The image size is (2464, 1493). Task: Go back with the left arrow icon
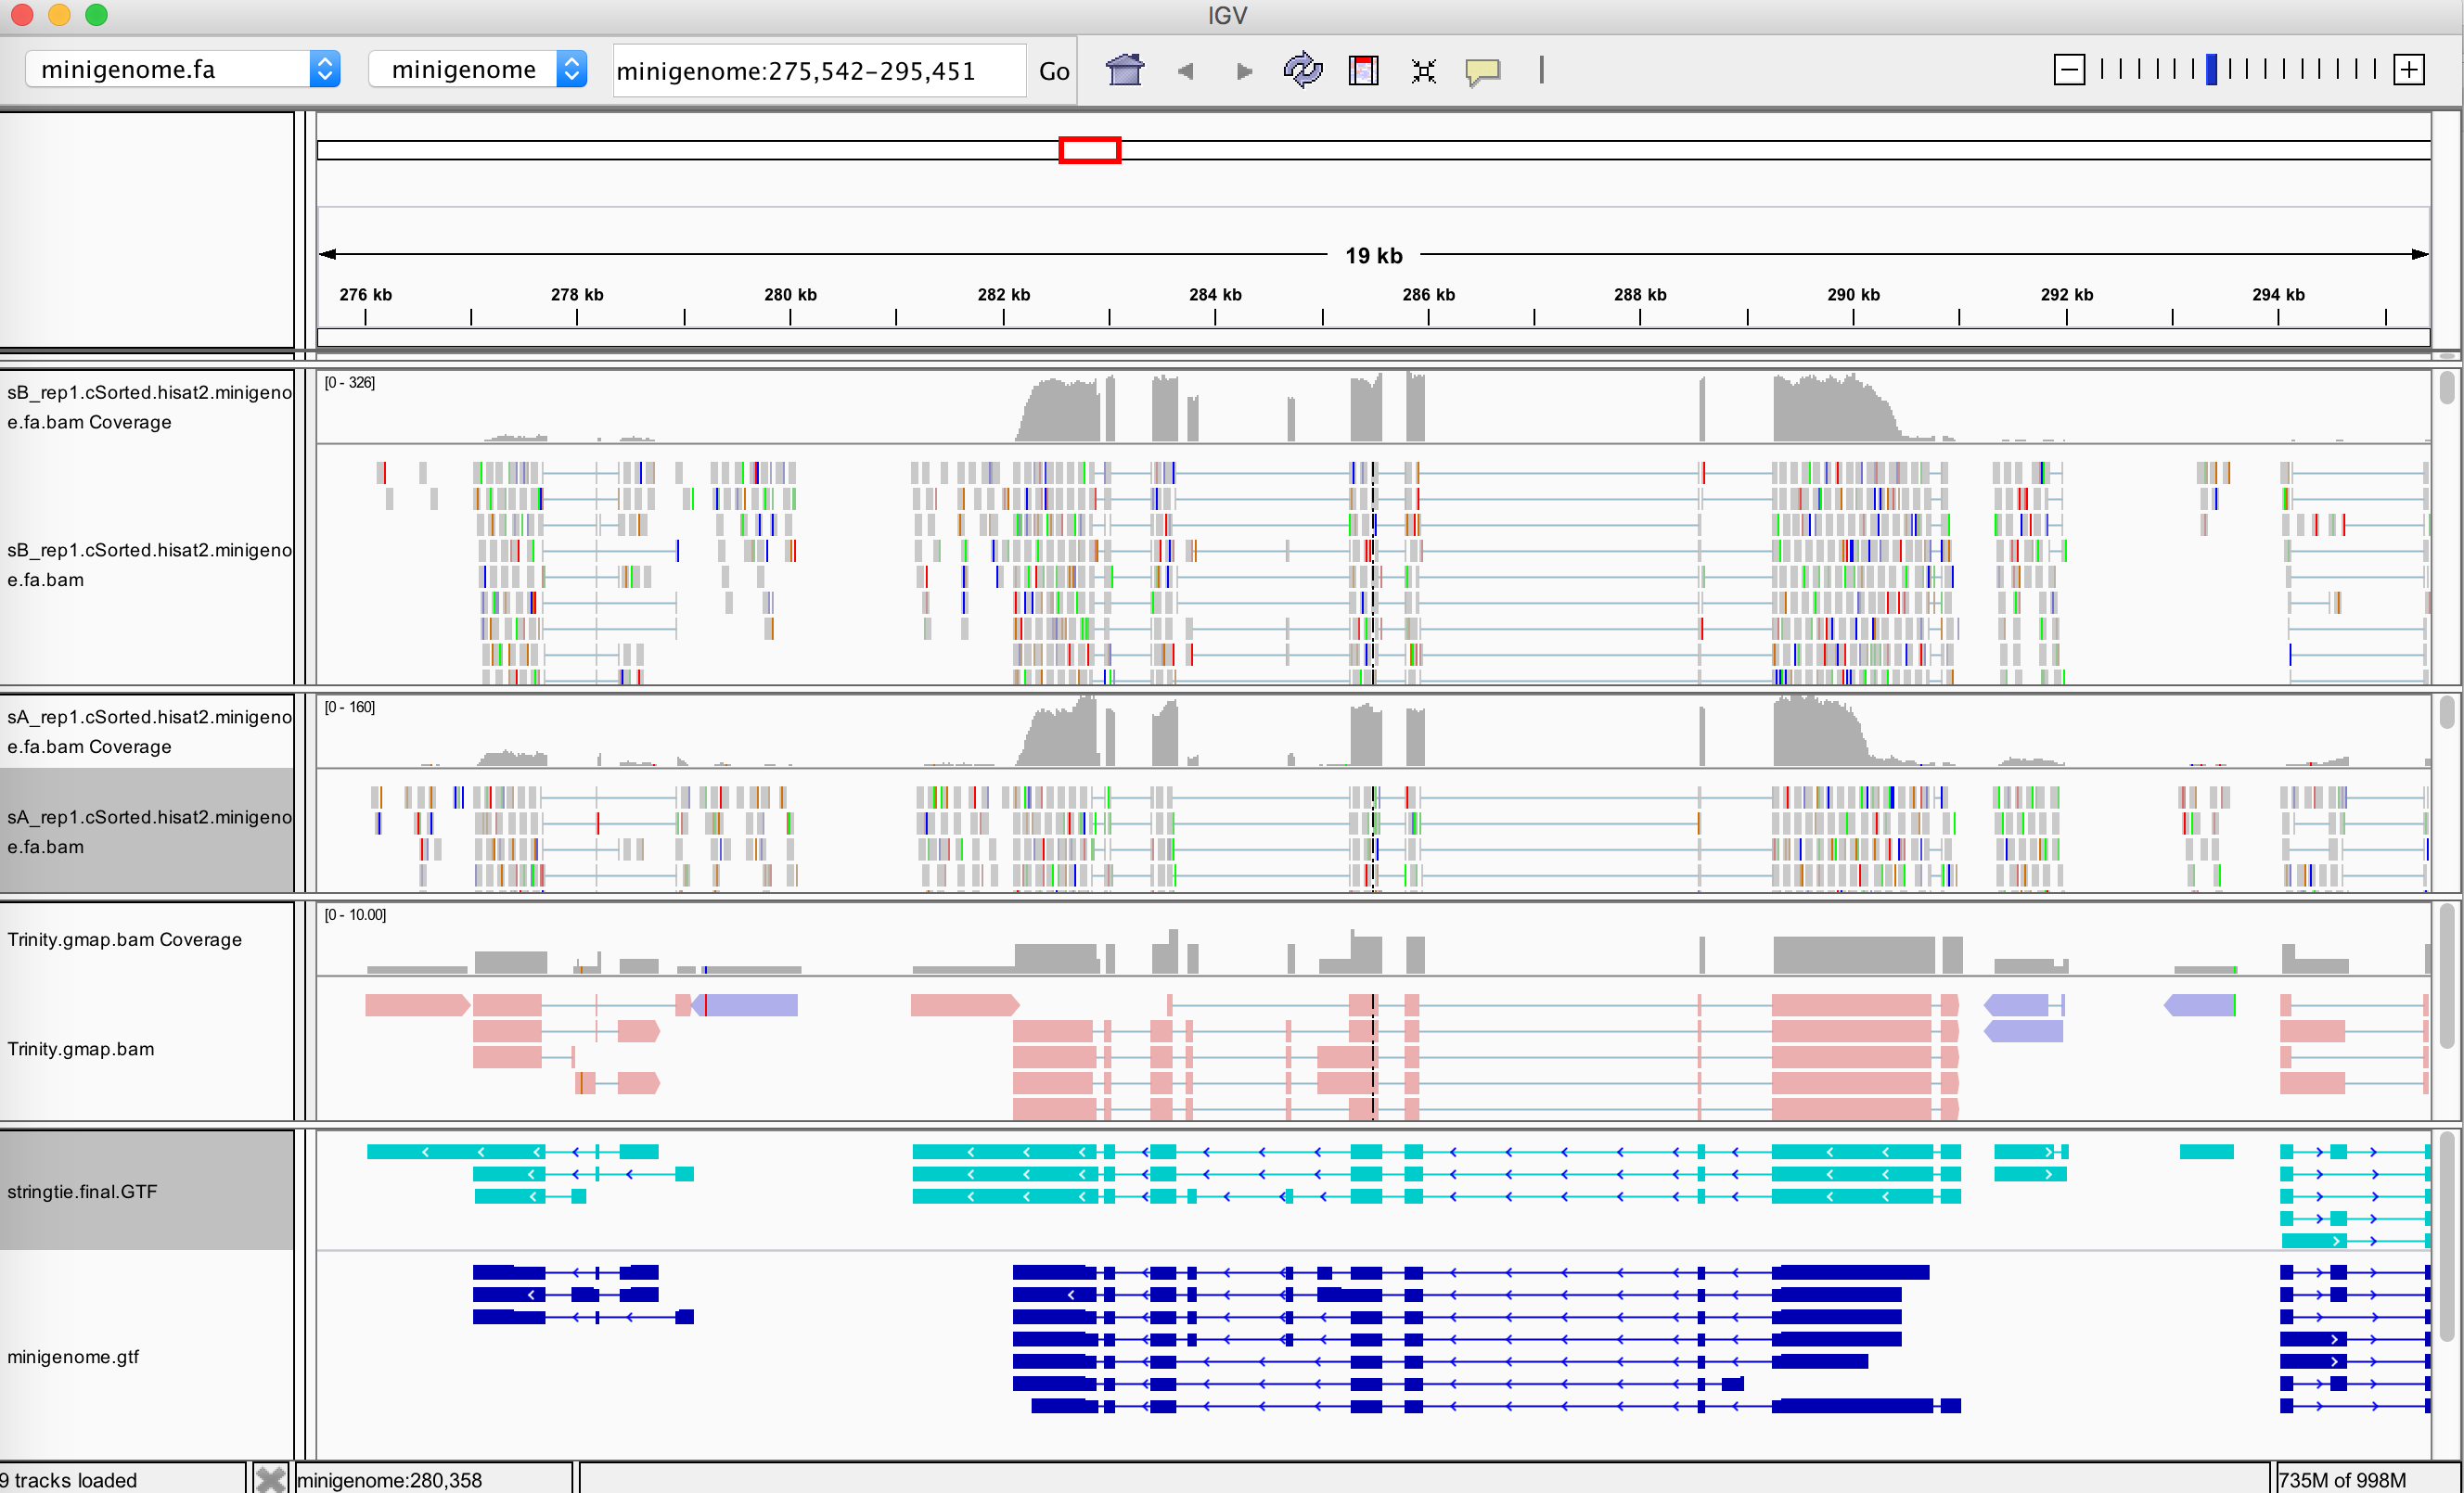pos(1186,71)
